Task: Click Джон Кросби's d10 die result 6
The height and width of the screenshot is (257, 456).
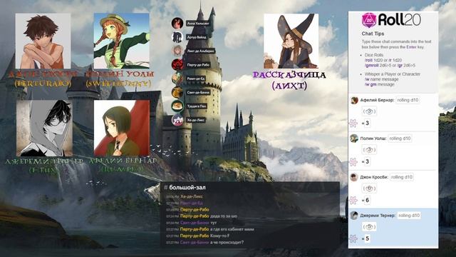Action: (x=369, y=188)
